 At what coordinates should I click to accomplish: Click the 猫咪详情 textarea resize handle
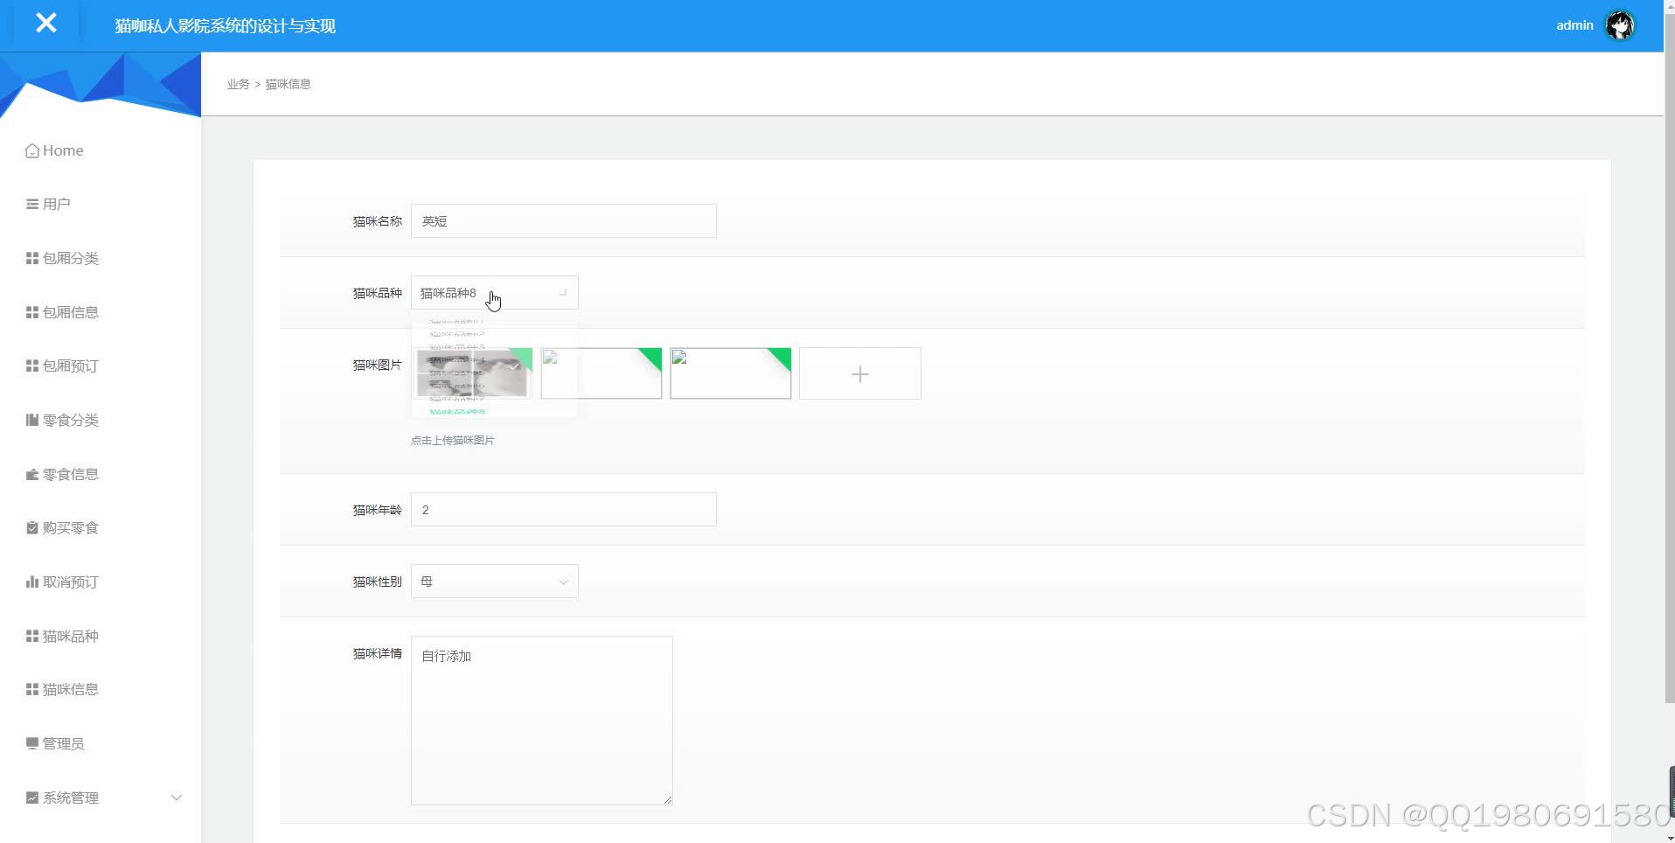[x=668, y=800]
